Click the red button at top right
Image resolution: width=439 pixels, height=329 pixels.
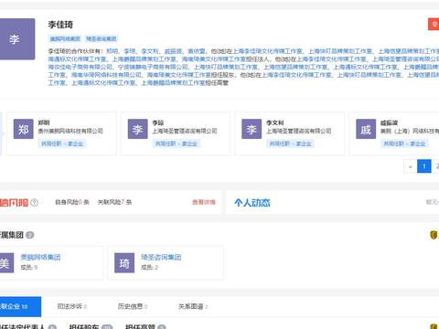(x=434, y=25)
